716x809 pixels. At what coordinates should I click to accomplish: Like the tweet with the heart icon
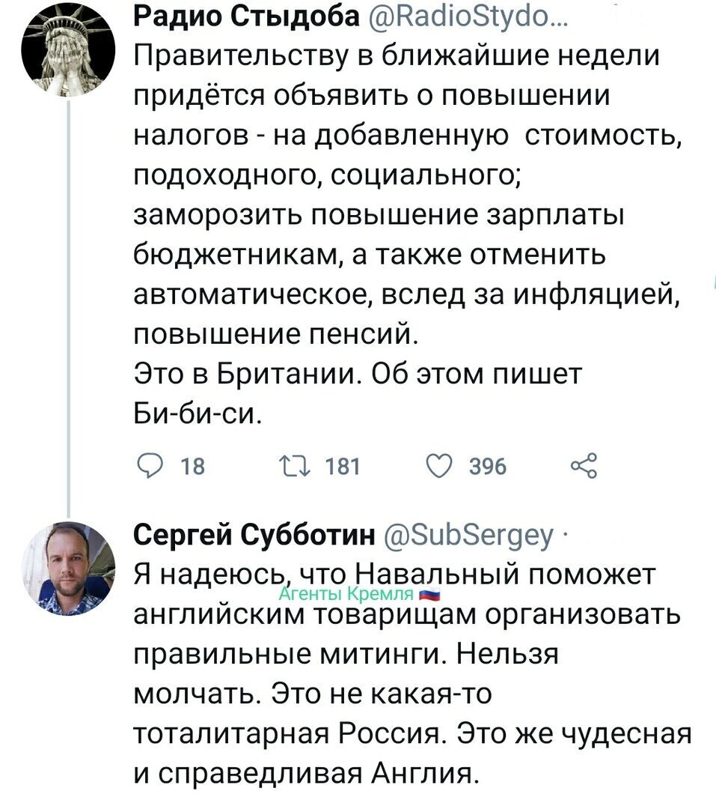440,466
